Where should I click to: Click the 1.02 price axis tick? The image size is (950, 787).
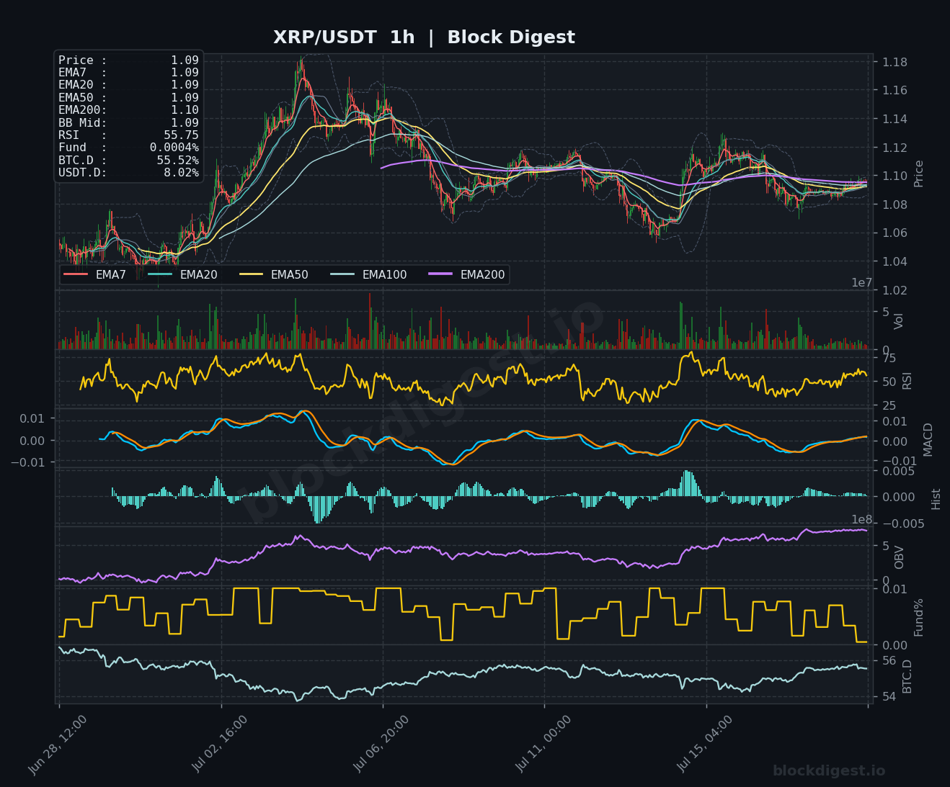tap(895, 290)
